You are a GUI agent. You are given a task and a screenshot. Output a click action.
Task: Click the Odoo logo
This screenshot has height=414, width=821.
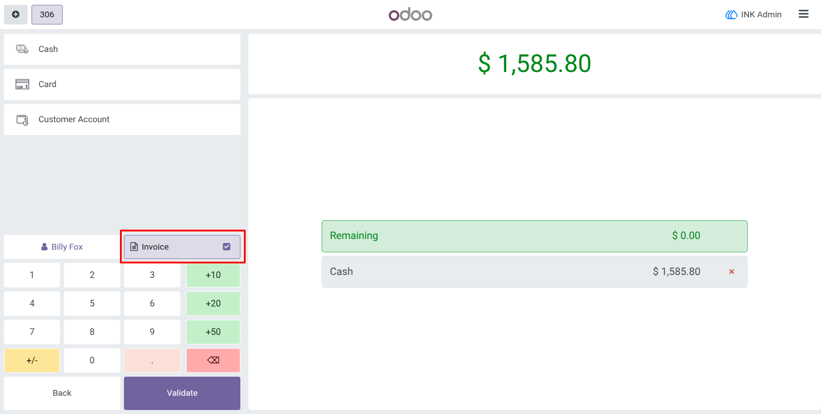click(410, 15)
